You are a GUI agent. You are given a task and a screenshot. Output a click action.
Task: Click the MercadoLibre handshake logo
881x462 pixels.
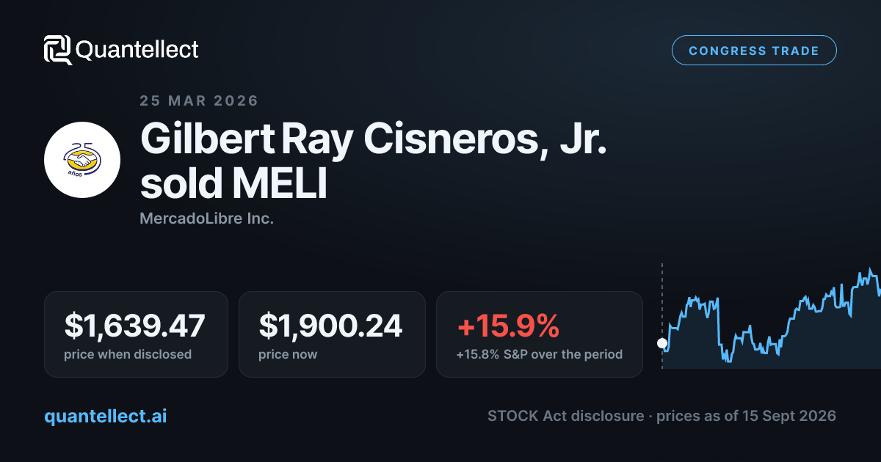point(82,160)
